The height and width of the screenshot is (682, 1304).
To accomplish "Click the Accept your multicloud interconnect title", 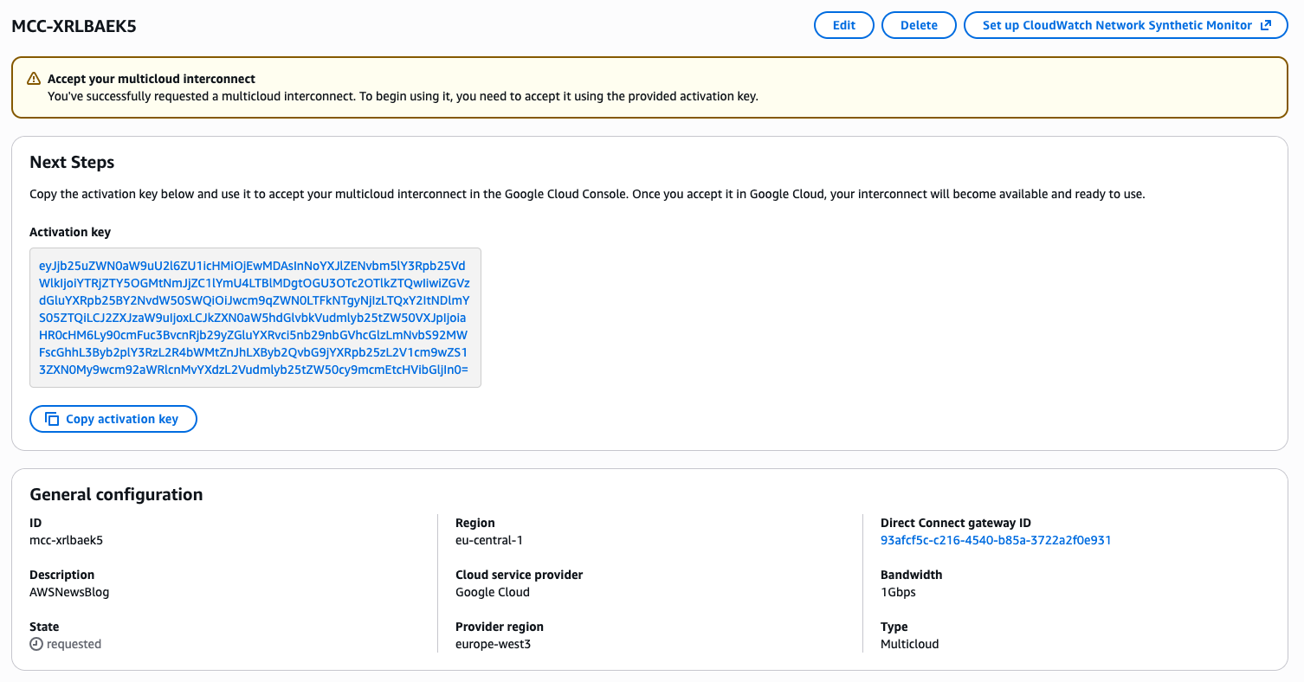I will [152, 79].
